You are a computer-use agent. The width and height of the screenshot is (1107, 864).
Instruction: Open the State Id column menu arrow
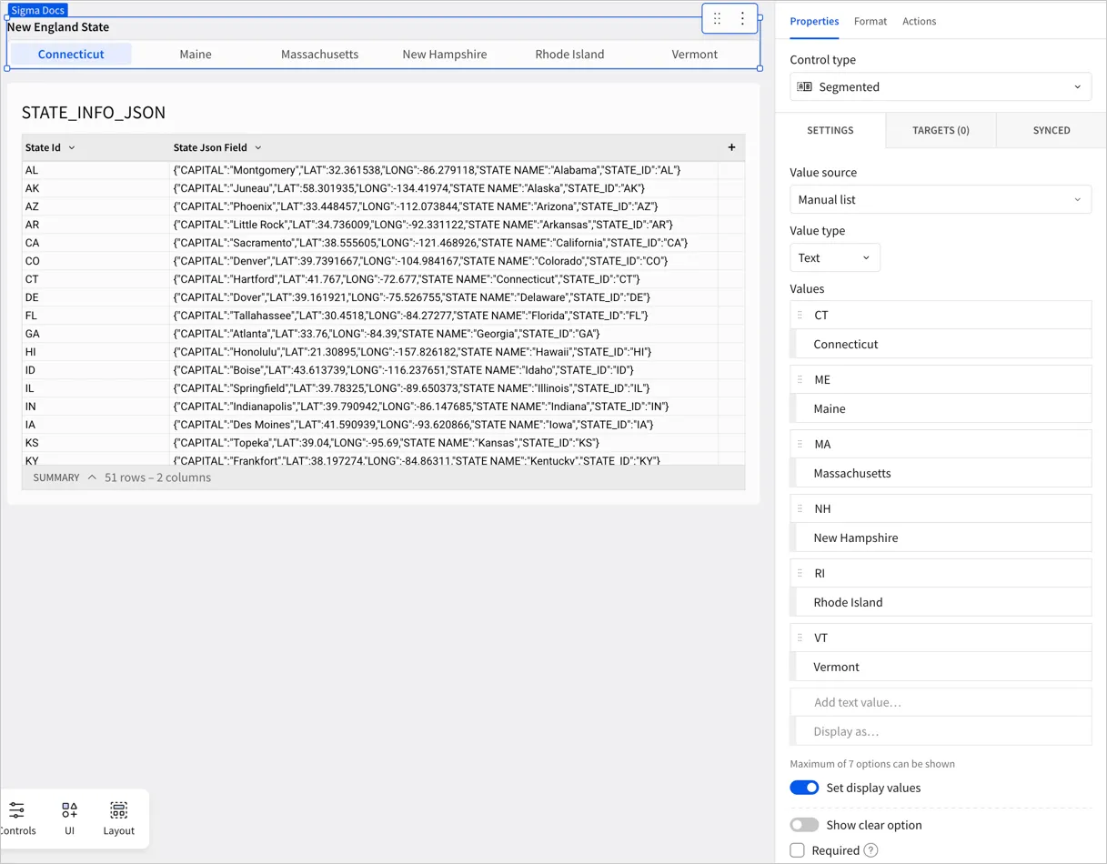tap(72, 148)
